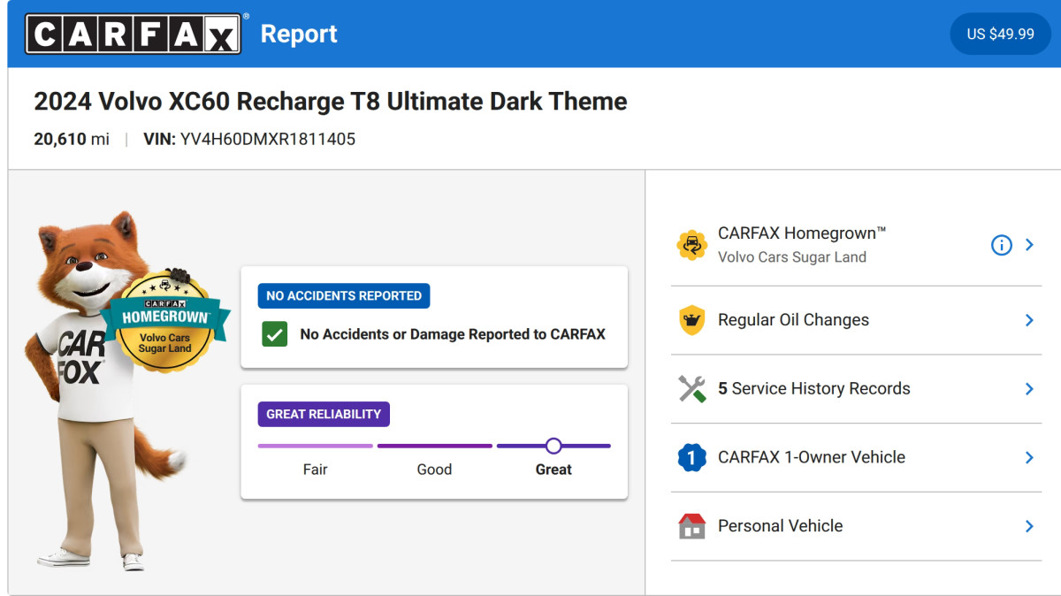Click the 2024 Volvo XC60 Recharge title
Image resolution: width=1061 pixels, height=596 pixels.
(331, 102)
